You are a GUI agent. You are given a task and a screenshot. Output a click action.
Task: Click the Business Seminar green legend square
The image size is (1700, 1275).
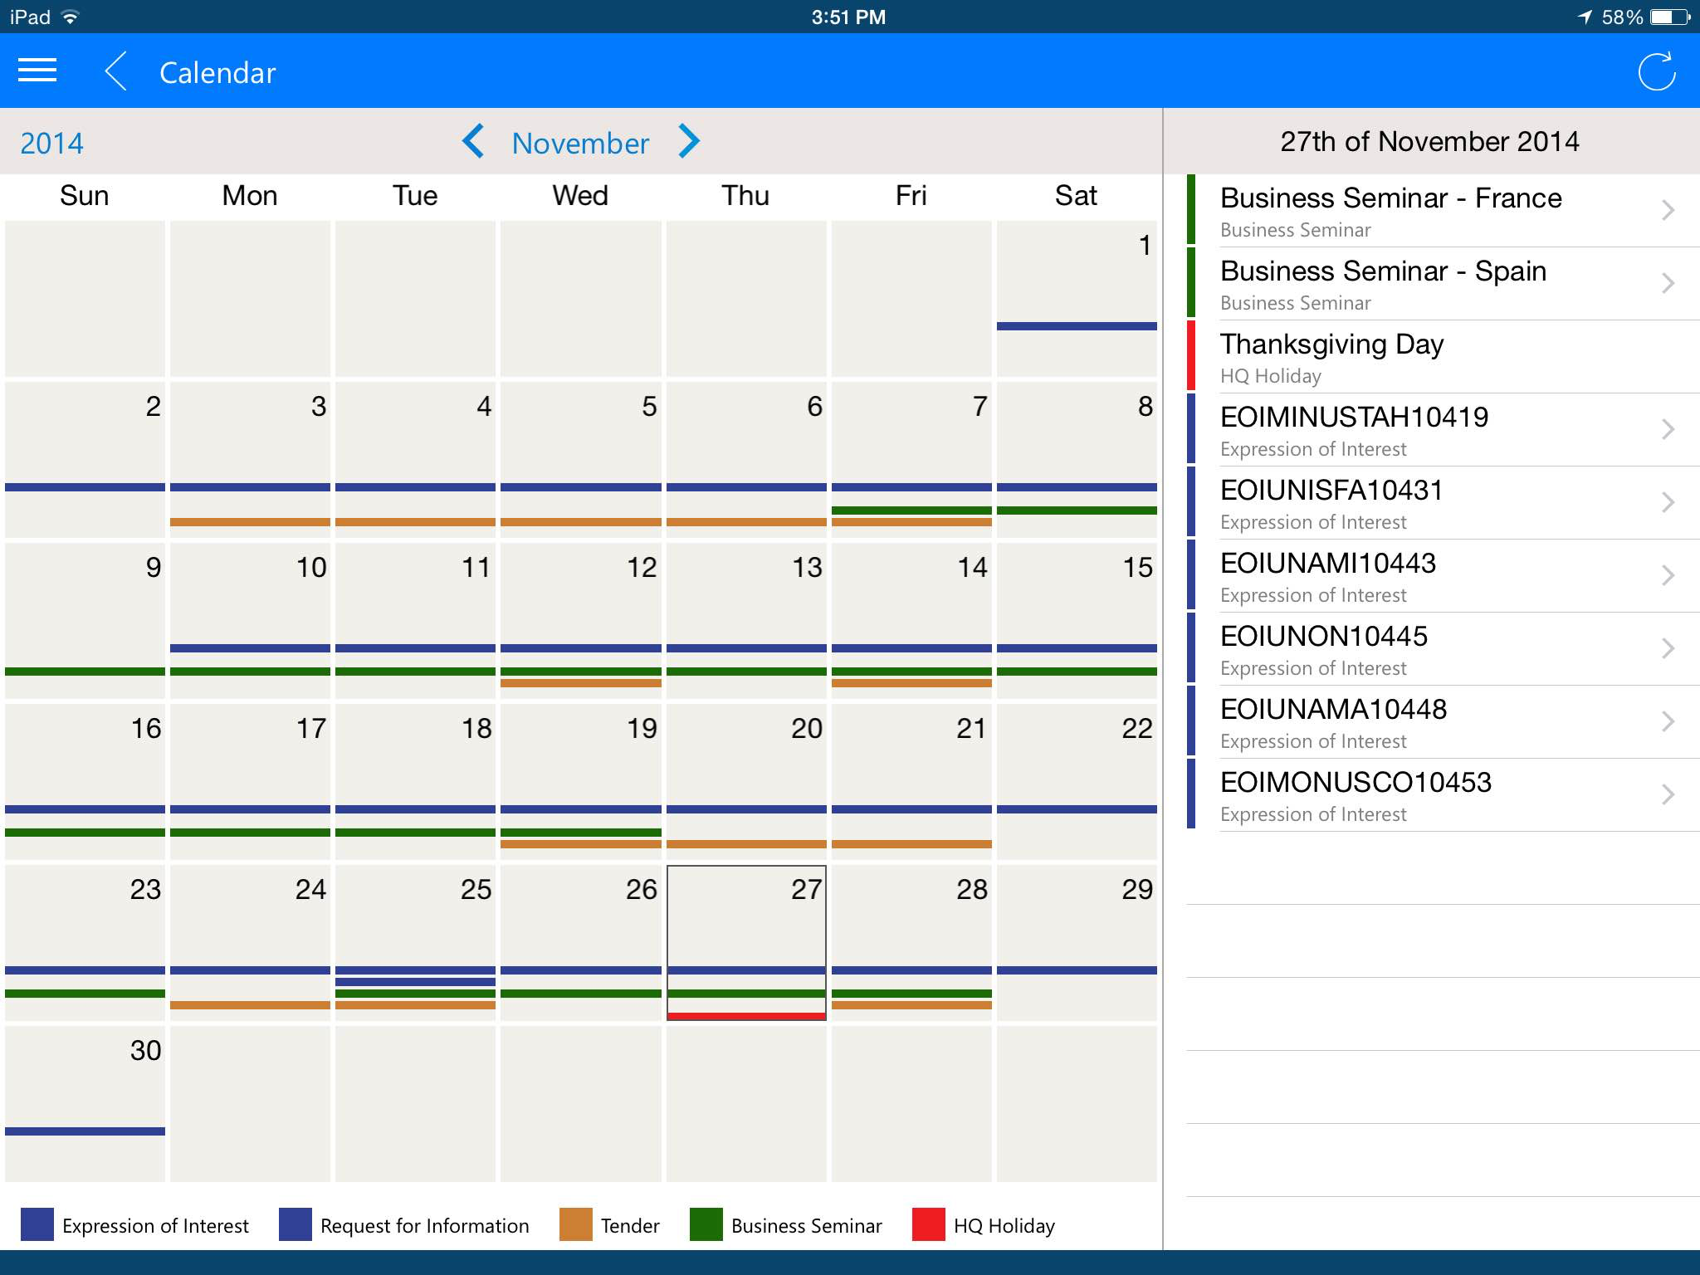(706, 1224)
